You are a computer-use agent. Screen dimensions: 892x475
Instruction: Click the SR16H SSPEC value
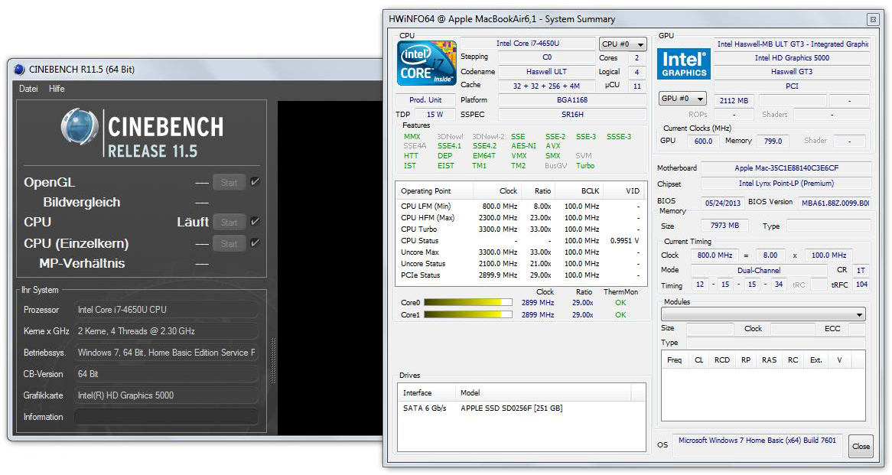[x=572, y=114]
